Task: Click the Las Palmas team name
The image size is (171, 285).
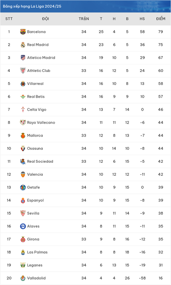Action: (x=37, y=252)
